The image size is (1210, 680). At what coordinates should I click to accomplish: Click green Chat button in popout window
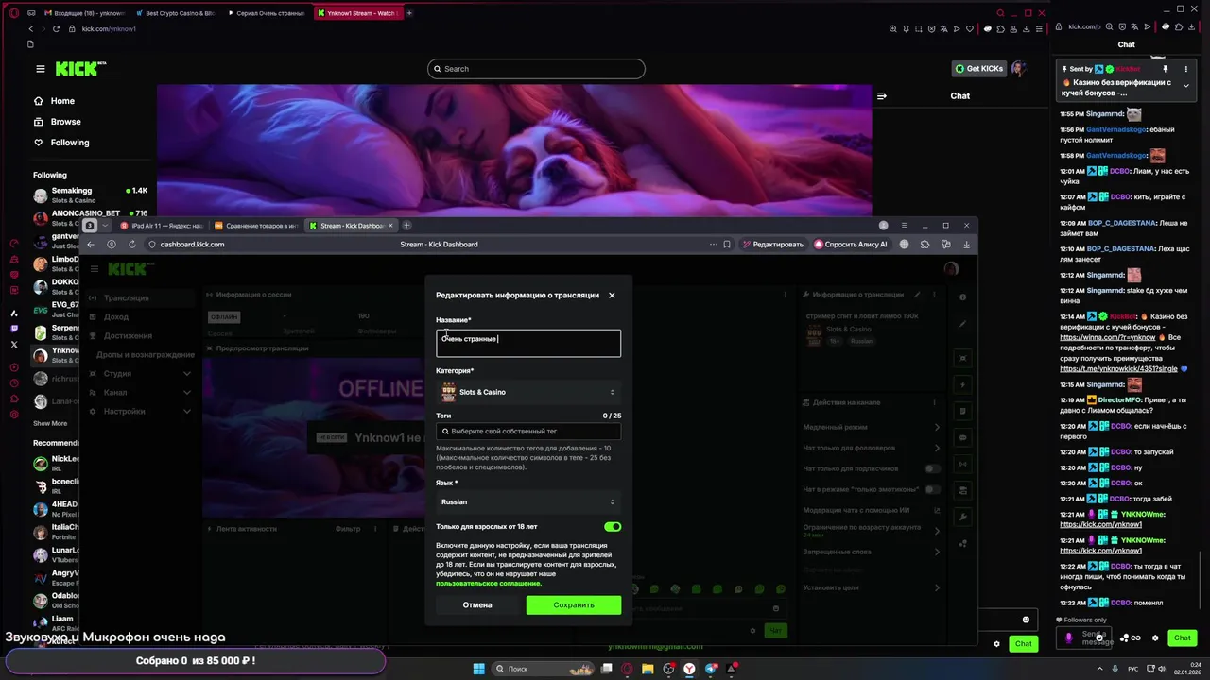coord(1182,638)
